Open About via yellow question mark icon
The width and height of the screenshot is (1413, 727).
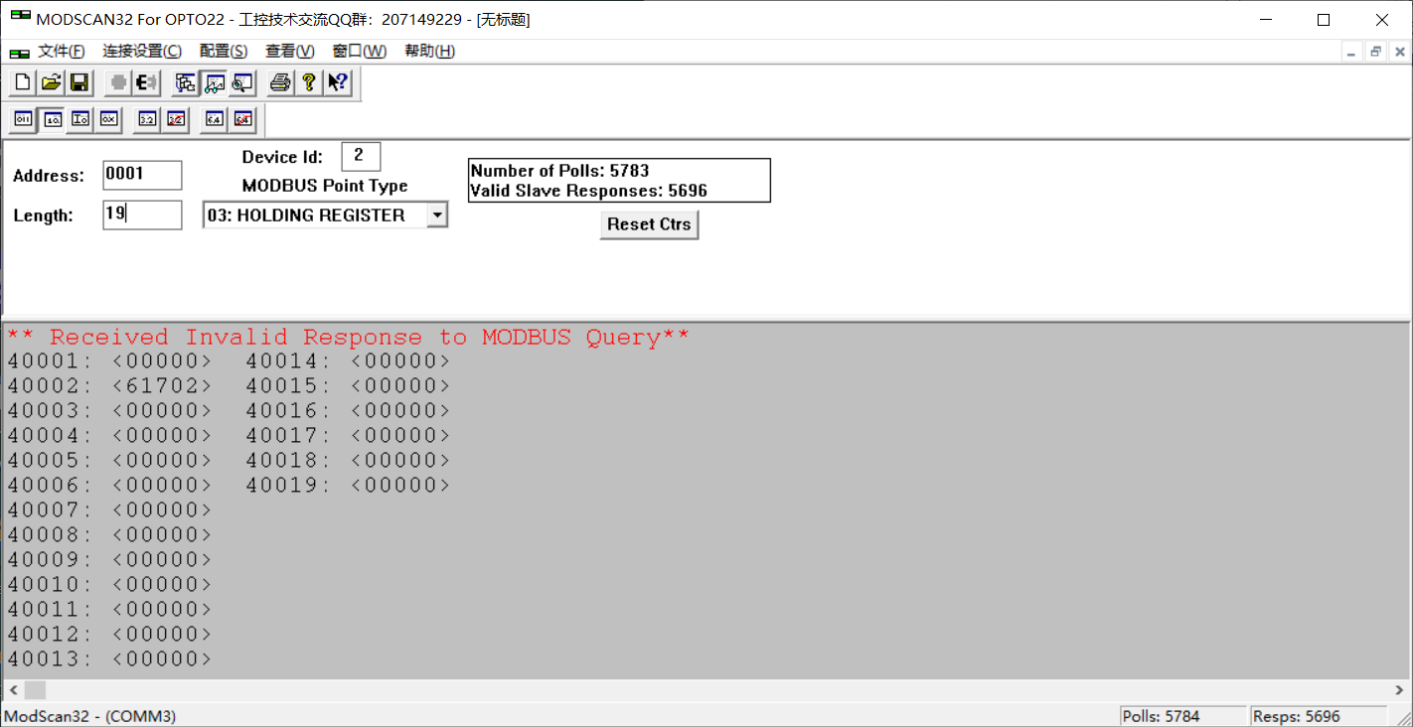click(309, 83)
